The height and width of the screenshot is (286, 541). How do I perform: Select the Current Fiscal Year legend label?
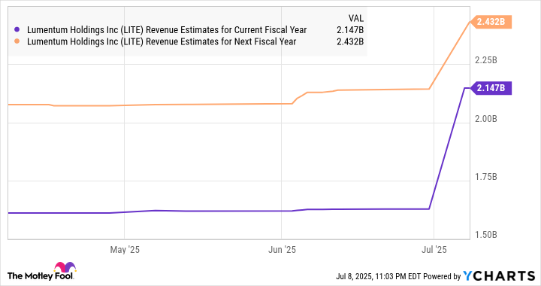[167, 30]
